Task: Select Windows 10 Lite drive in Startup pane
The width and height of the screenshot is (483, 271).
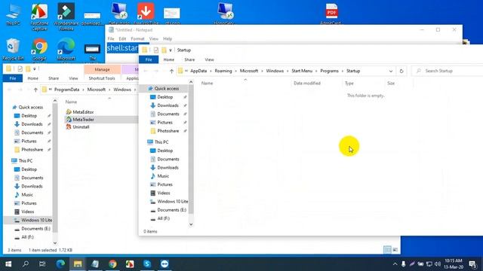Action: coord(173,202)
